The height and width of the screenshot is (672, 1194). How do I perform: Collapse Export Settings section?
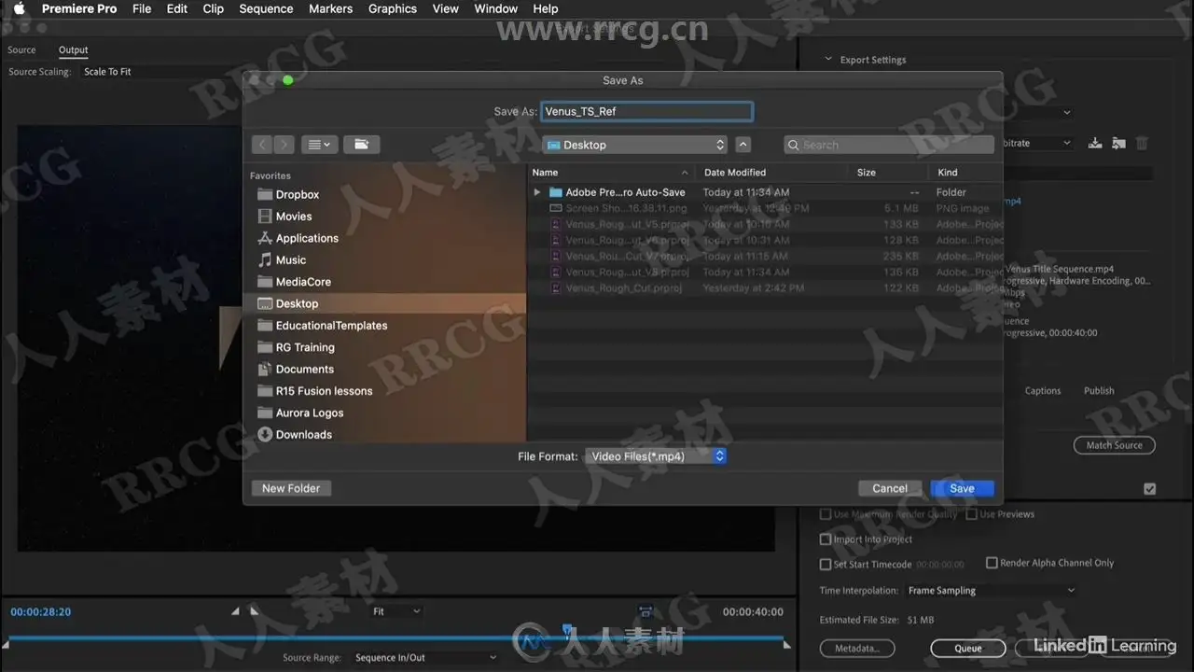pos(827,60)
